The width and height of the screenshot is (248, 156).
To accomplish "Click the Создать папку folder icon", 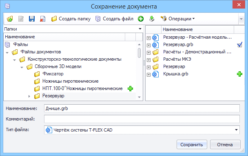I will [x=54, y=19].
